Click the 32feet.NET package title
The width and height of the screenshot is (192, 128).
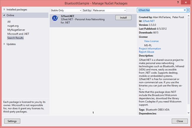tap(67, 16)
